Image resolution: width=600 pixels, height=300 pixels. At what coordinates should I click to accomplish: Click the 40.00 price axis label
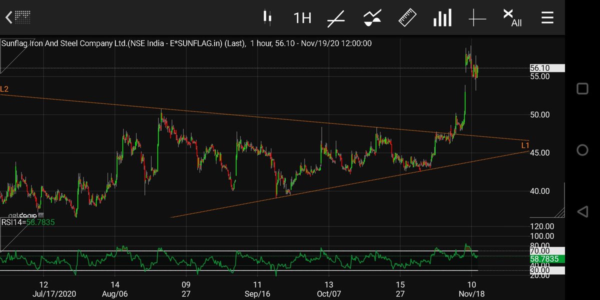[540, 191]
